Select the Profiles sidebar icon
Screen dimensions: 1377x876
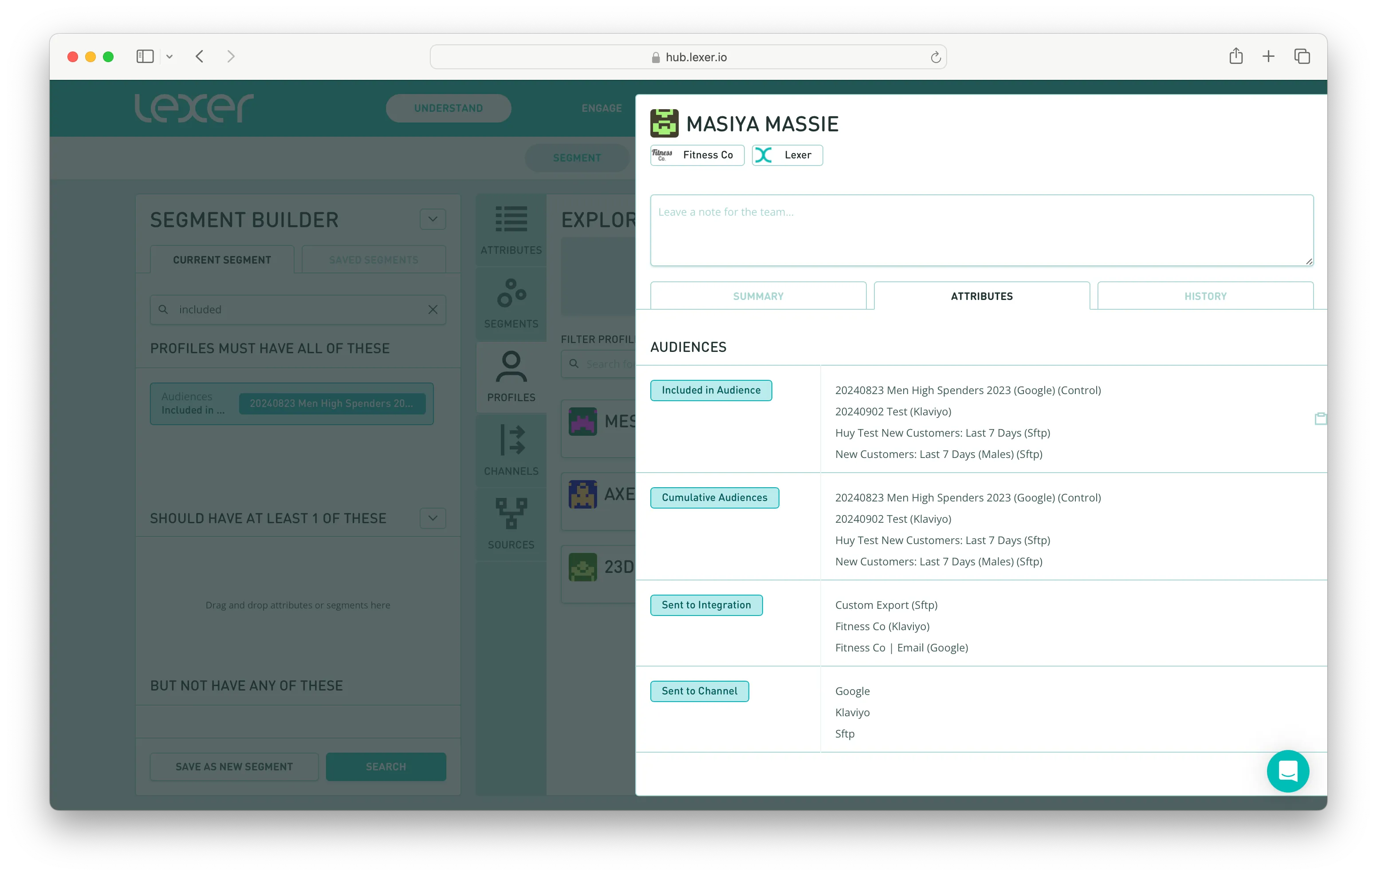(x=511, y=376)
